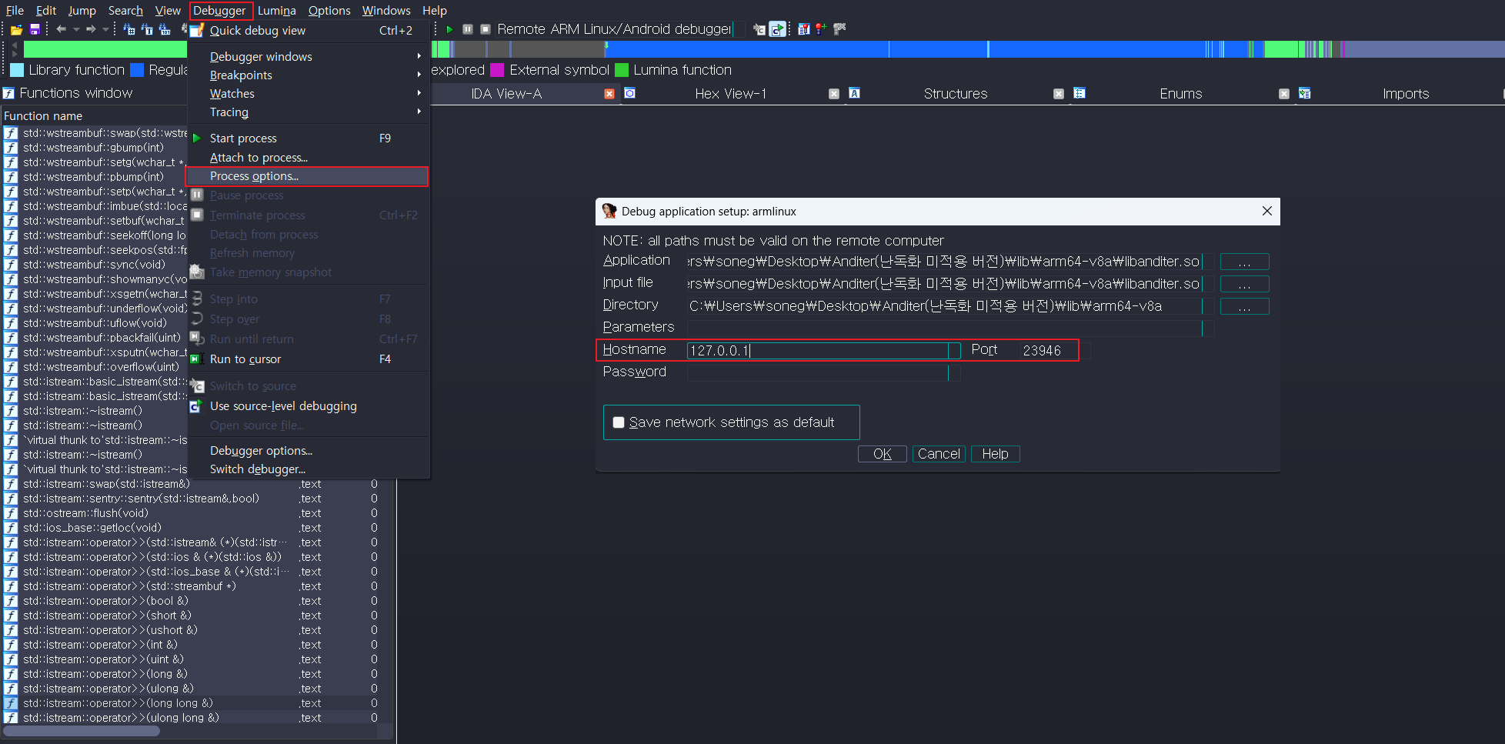Click the back navigation arrow icon
Image resolution: width=1505 pixels, height=744 pixels.
coord(62,29)
